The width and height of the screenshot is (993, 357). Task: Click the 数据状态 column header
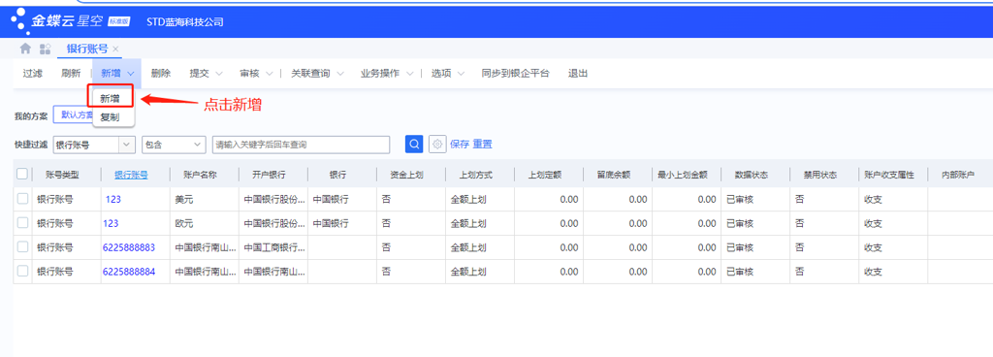click(752, 175)
